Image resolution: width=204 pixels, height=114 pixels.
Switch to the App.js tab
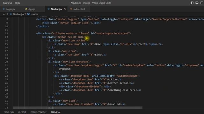coord(32,9)
